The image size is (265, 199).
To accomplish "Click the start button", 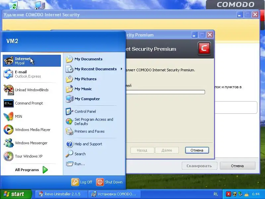I will (x=16, y=194).
